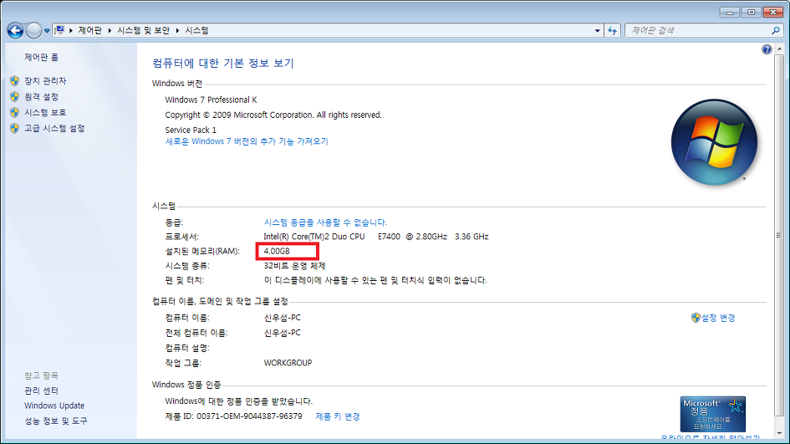The image size is (790, 444).
Task: Close the System window
Action: [773, 12]
